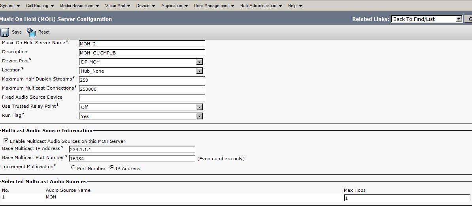Open Use Trusted Relay Point dropdown
This screenshot has height=206, width=472.
(x=199, y=107)
